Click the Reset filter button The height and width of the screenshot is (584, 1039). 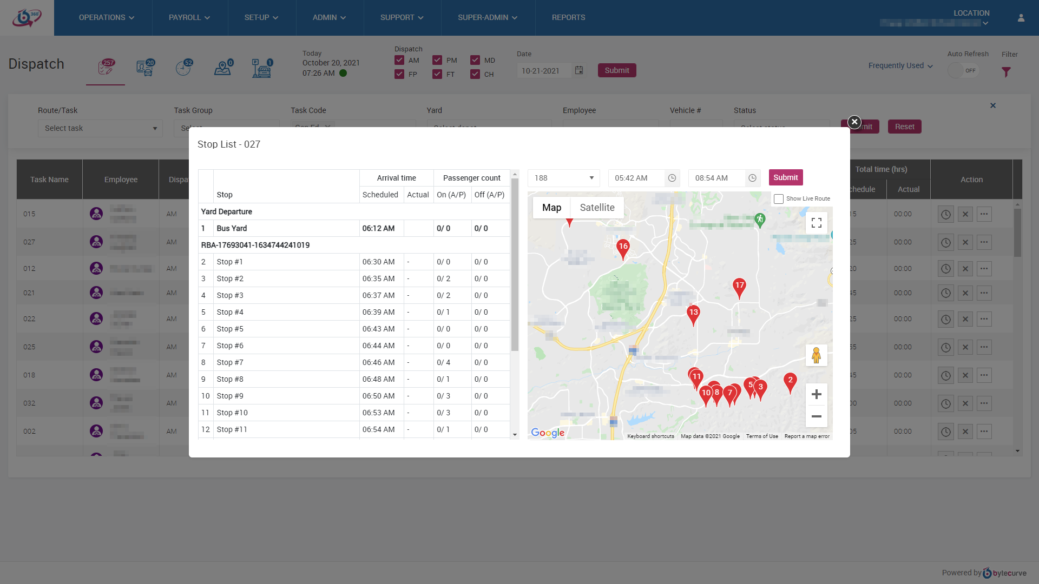coord(904,127)
